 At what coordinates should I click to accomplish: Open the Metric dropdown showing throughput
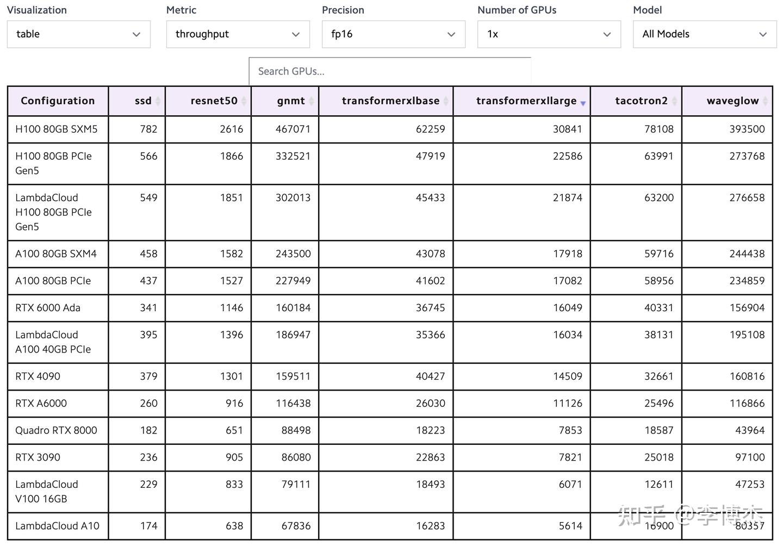[238, 34]
